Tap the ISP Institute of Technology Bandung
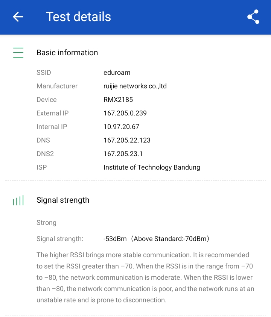Image resolution: width=271 pixels, height=317 pixels. click(x=152, y=167)
